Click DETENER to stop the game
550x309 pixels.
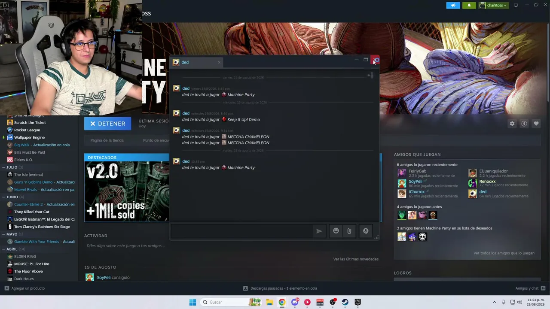click(107, 124)
